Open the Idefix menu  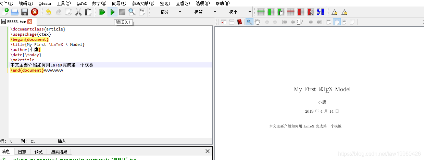45,3
